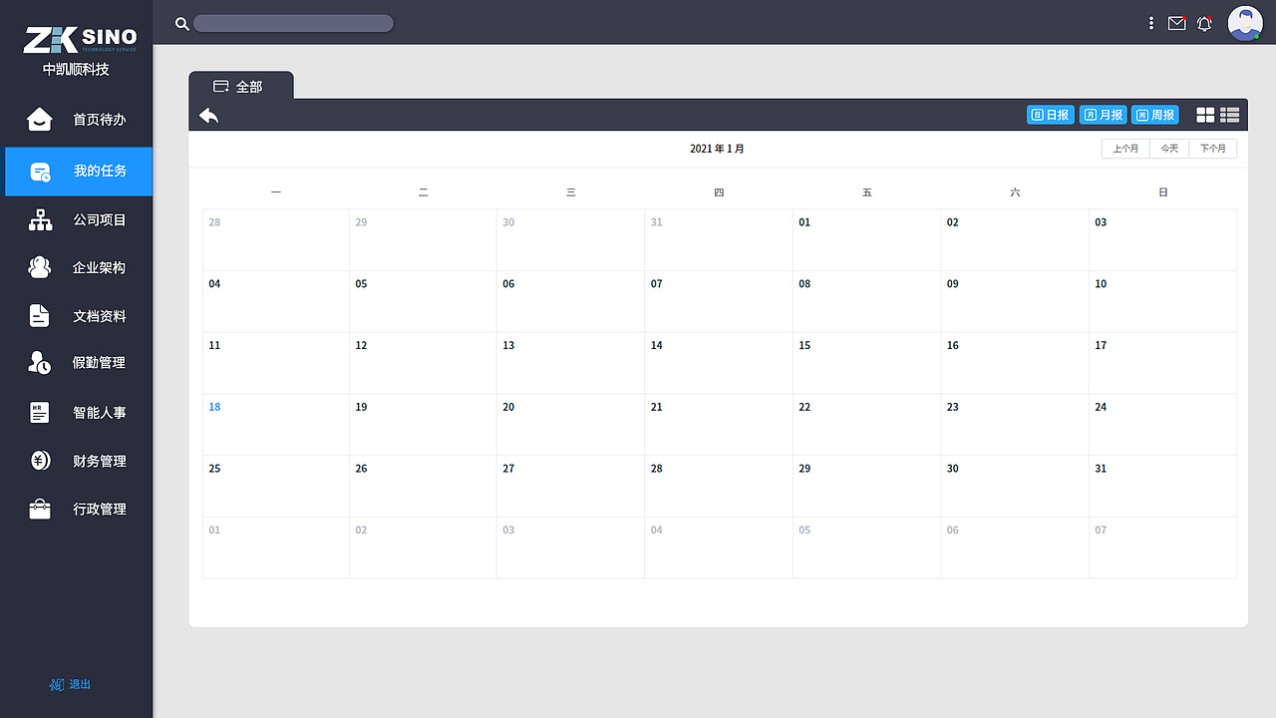
Task: Open the notifications bell icon
Action: 1204,23
